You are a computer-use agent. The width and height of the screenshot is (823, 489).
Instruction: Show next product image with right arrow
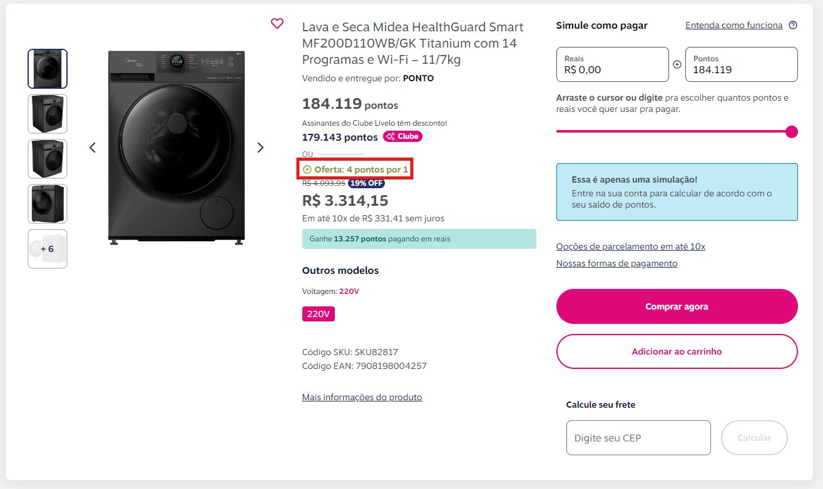pos(260,148)
